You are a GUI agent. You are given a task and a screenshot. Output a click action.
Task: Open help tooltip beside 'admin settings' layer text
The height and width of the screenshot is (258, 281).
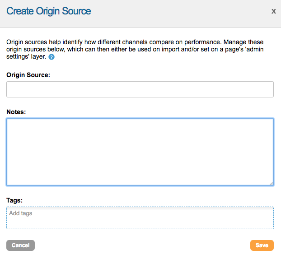pos(52,57)
